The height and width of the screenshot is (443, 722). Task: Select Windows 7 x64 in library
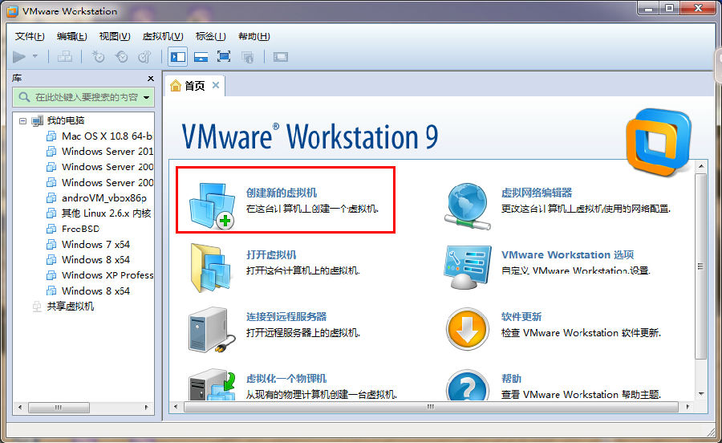95,244
